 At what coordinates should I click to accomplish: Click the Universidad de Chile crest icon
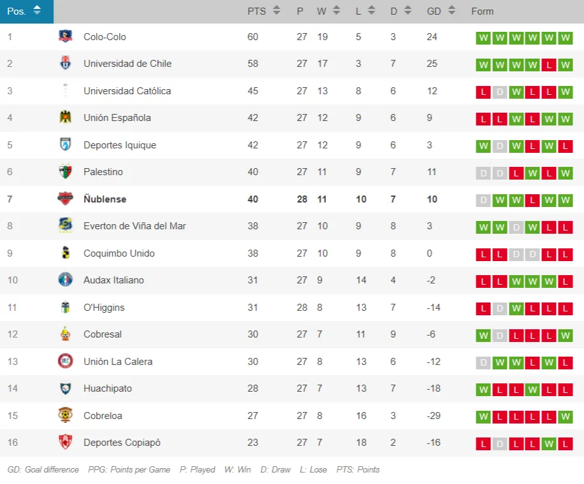(65, 64)
